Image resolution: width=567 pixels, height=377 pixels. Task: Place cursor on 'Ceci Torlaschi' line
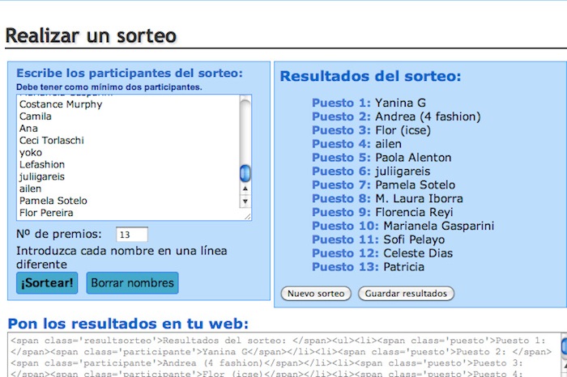(x=53, y=140)
